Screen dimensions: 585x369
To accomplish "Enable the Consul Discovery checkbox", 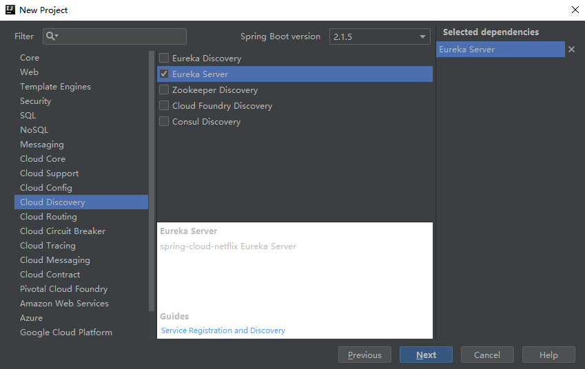I will (x=164, y=122).
